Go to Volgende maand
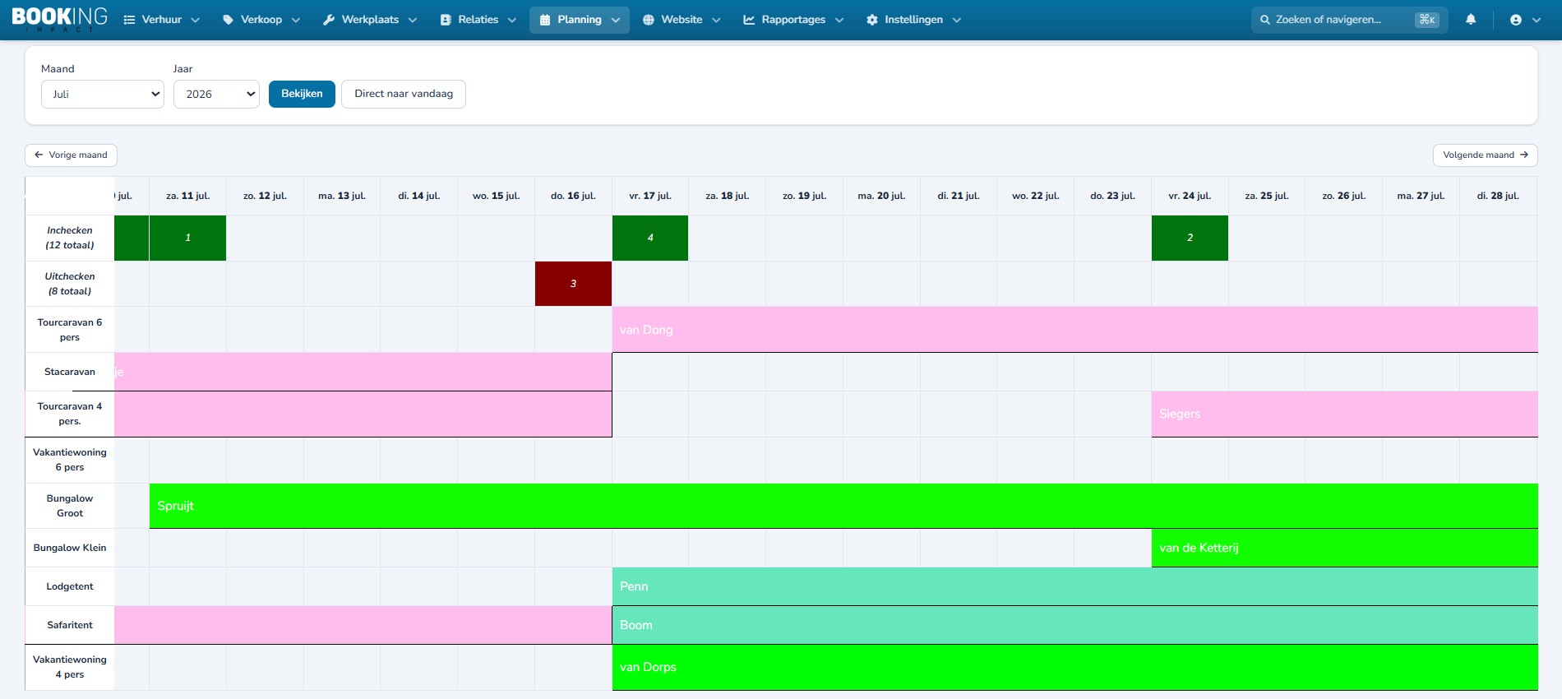This screenshot has height=699, width=1562. point(1485,155)
